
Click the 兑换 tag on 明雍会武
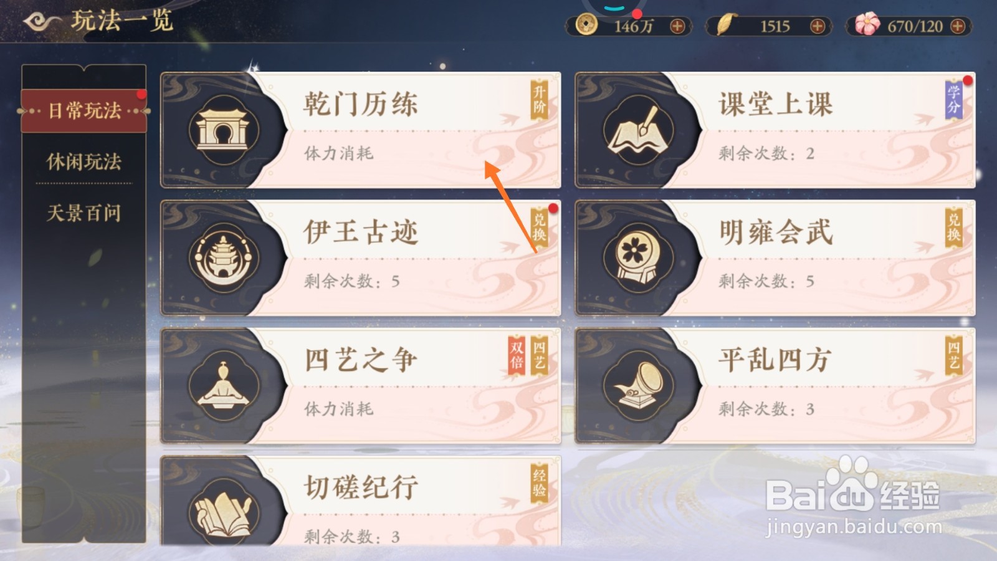click(x=954, y=228)
